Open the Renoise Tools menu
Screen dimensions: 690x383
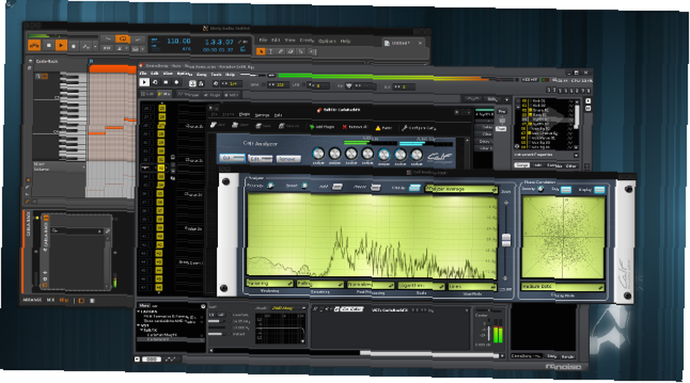215,75
